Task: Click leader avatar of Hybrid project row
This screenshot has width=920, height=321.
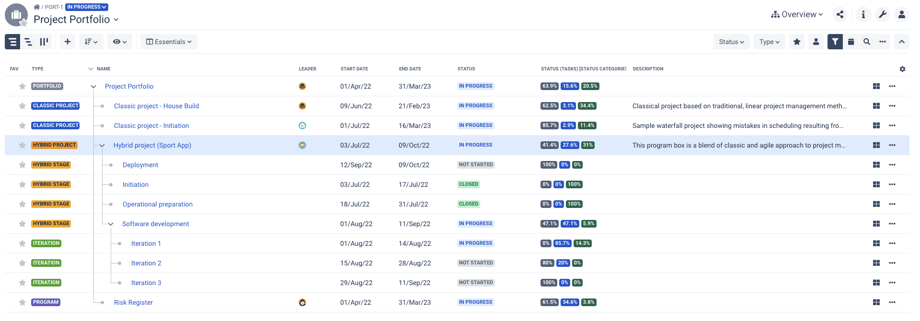Action: (x=302, y=145)
